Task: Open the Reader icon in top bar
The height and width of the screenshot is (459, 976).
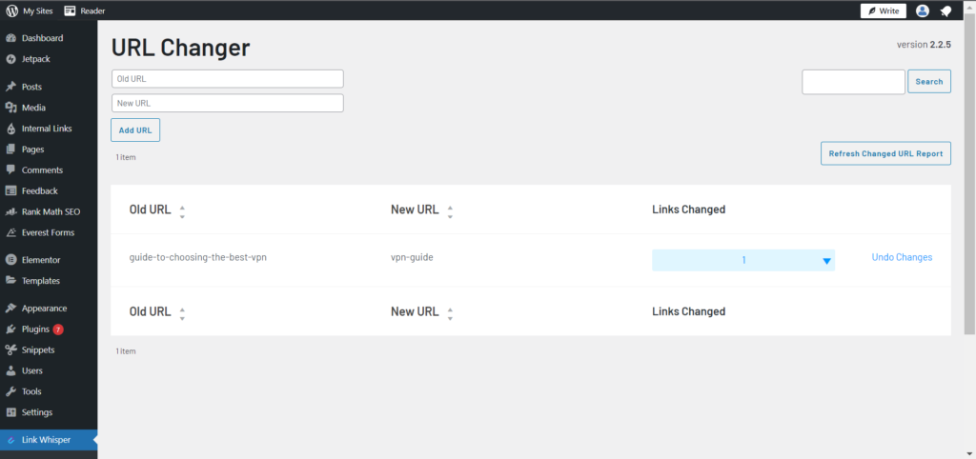Action: 70,10
